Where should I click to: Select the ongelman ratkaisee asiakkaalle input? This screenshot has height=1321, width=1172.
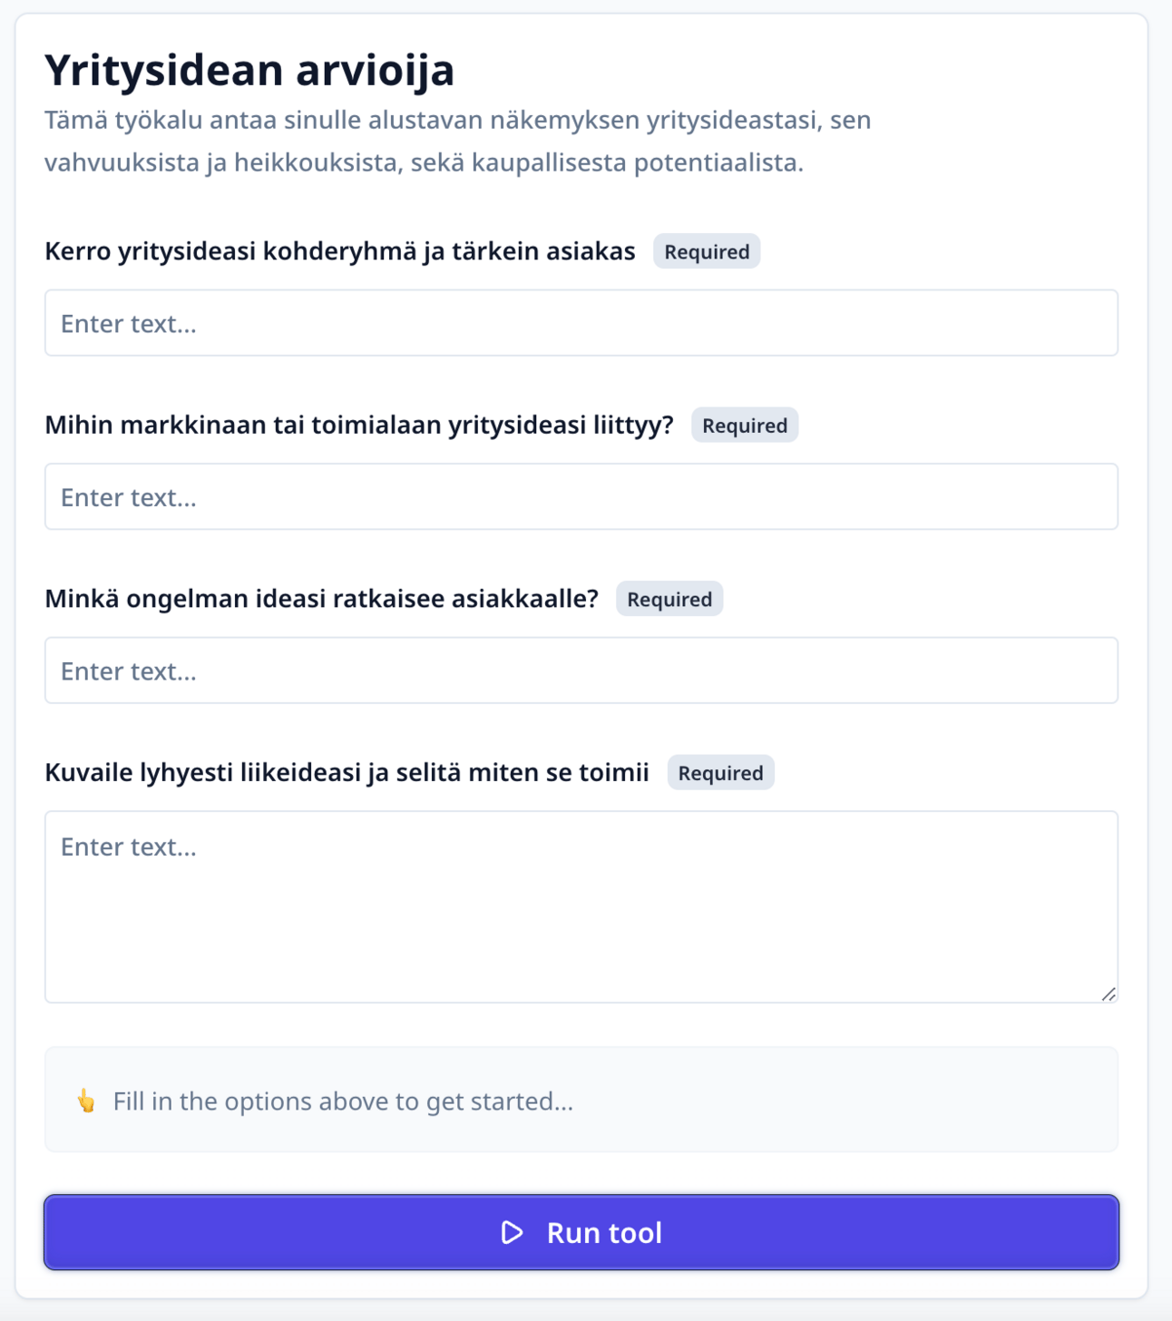581,670
